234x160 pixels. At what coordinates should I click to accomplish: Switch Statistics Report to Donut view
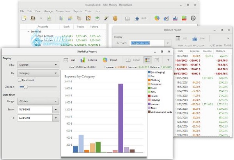coord(110,60)
